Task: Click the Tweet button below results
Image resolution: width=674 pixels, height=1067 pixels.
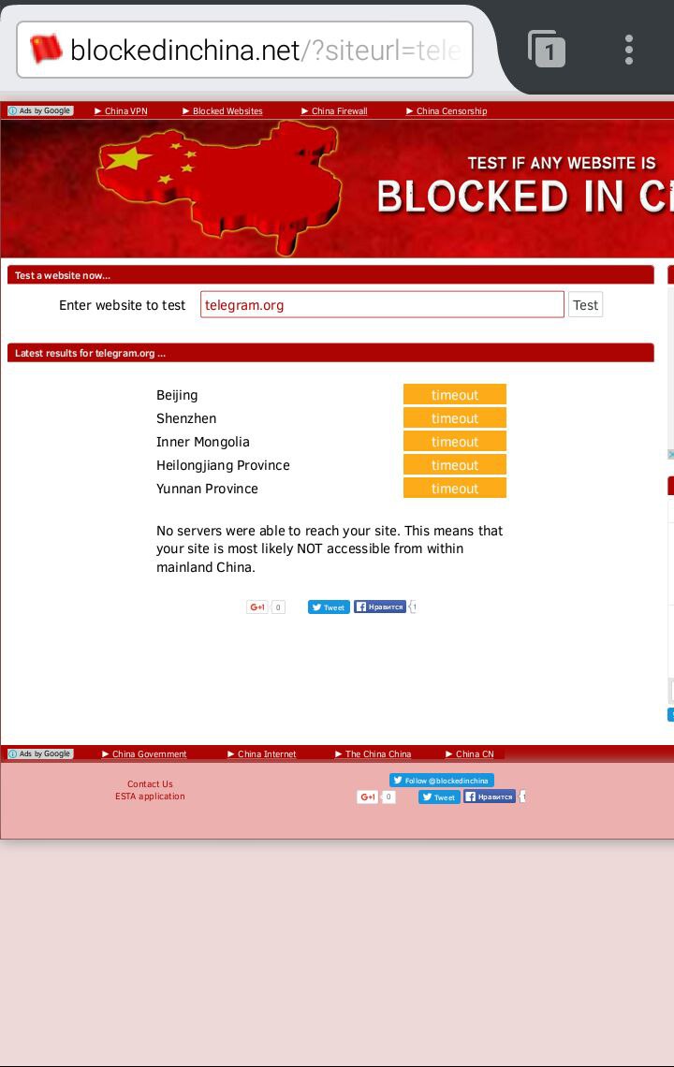Action: [x=329, y=607]
